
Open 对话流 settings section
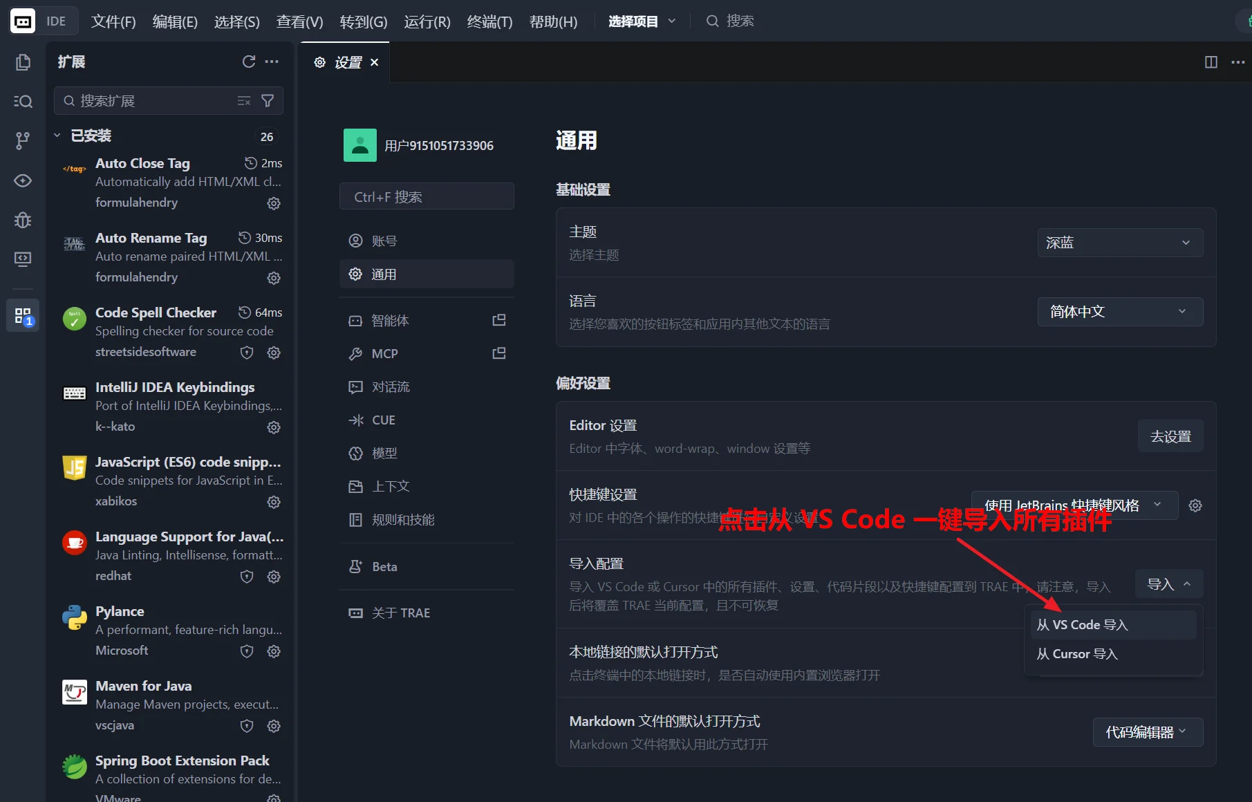[427, 386]
